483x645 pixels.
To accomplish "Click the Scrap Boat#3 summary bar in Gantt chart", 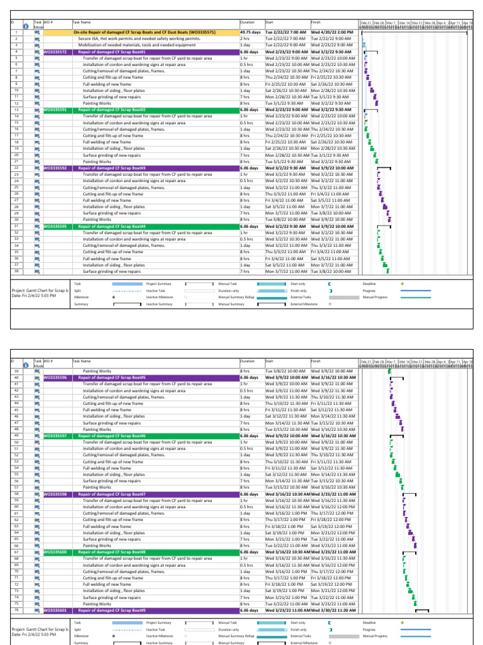I will 384,168.
